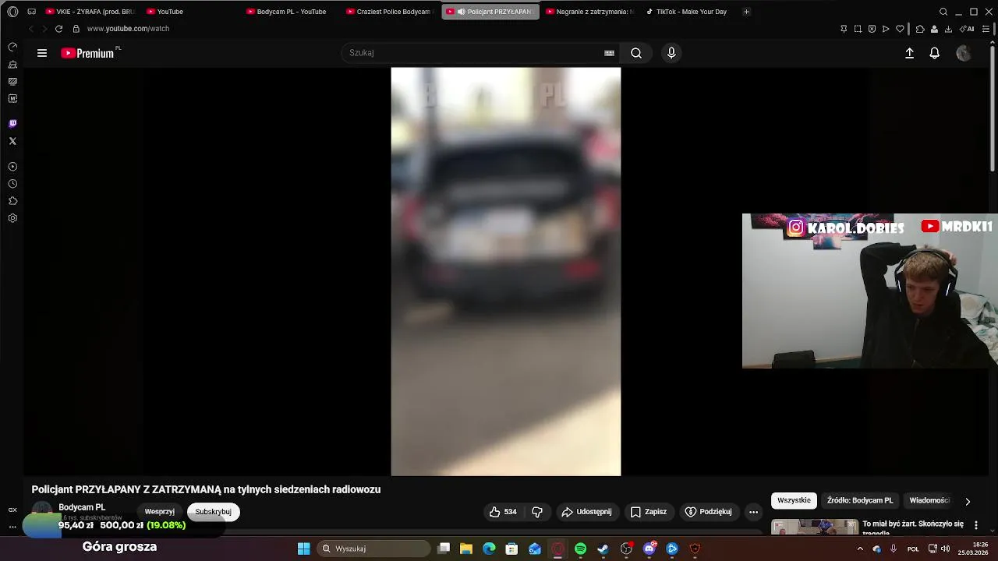Click the Wesprzyj button

(159, 512)
